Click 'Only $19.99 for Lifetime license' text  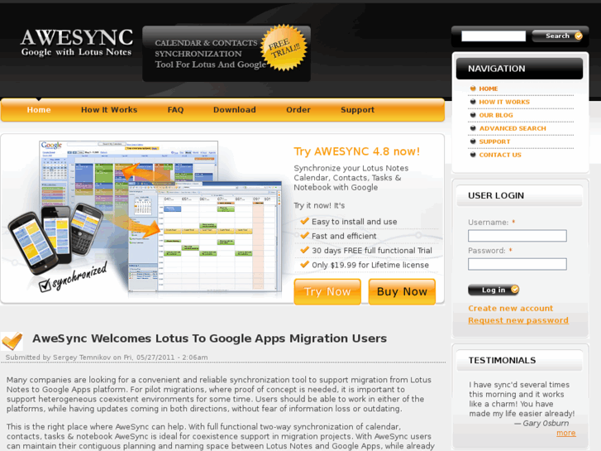point(370,265)
